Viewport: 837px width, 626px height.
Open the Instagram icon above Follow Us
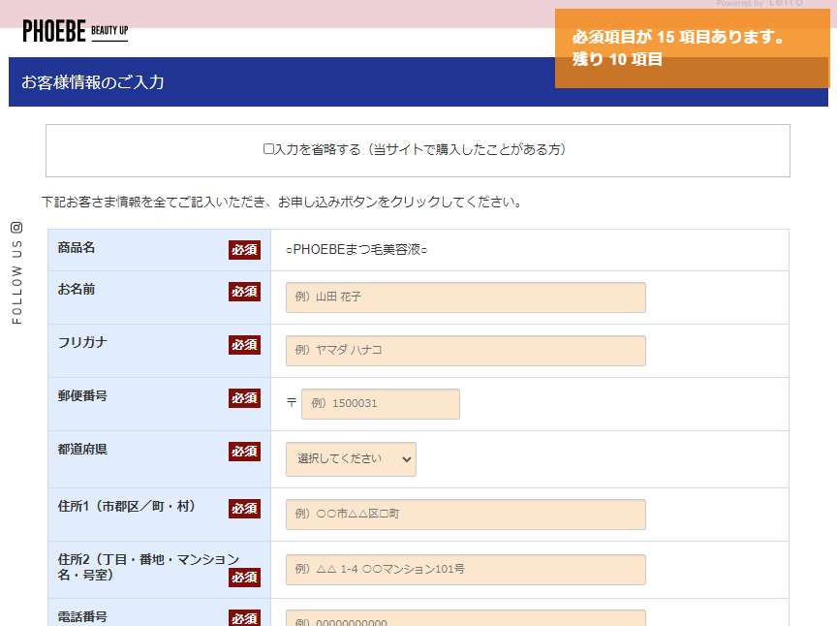tap(16, 228)
